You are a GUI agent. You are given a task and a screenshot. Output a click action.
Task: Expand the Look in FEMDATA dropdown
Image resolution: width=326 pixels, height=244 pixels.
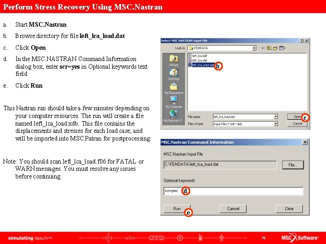(254, 48)
